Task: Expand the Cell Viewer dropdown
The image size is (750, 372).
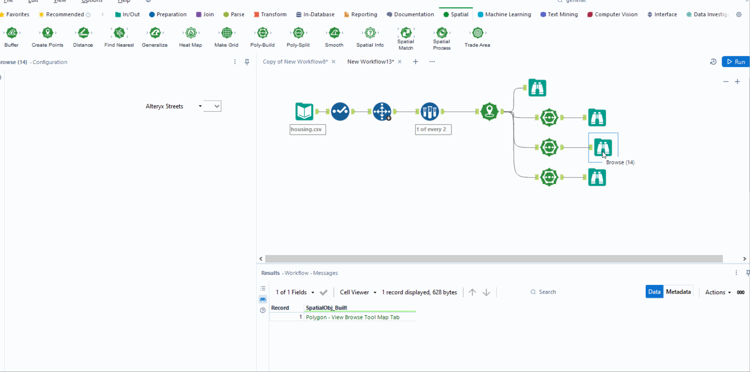Action: pyautogui.click(x=358, y=292)
